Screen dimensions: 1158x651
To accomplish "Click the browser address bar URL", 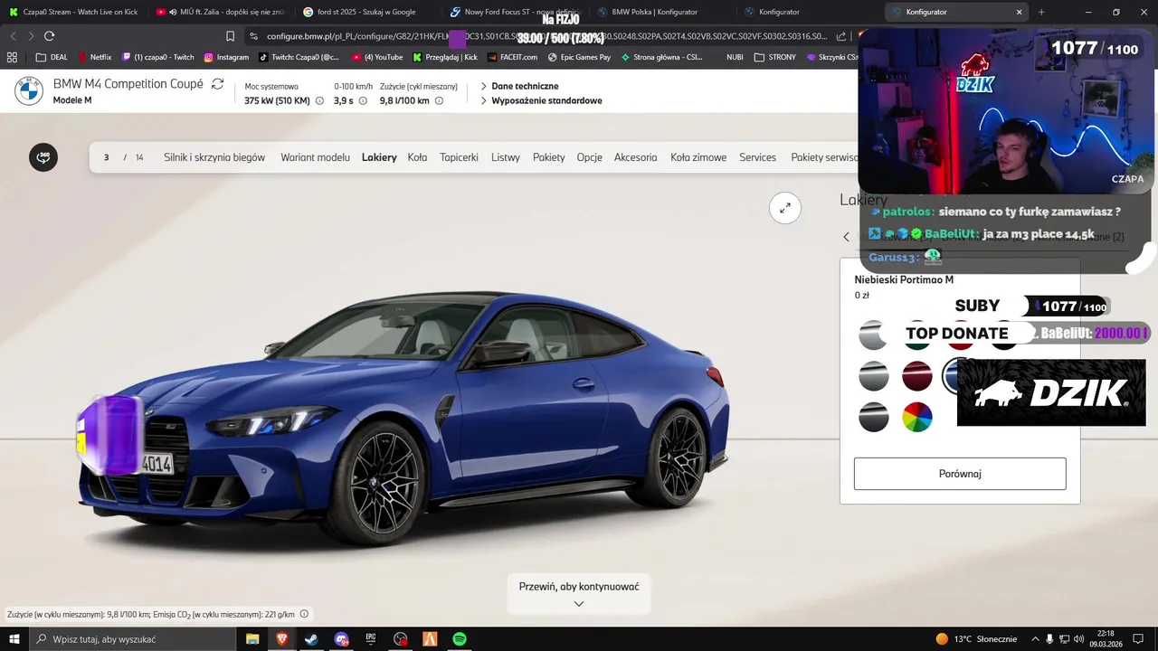I will pyautogui.click(x=546, y=36).
